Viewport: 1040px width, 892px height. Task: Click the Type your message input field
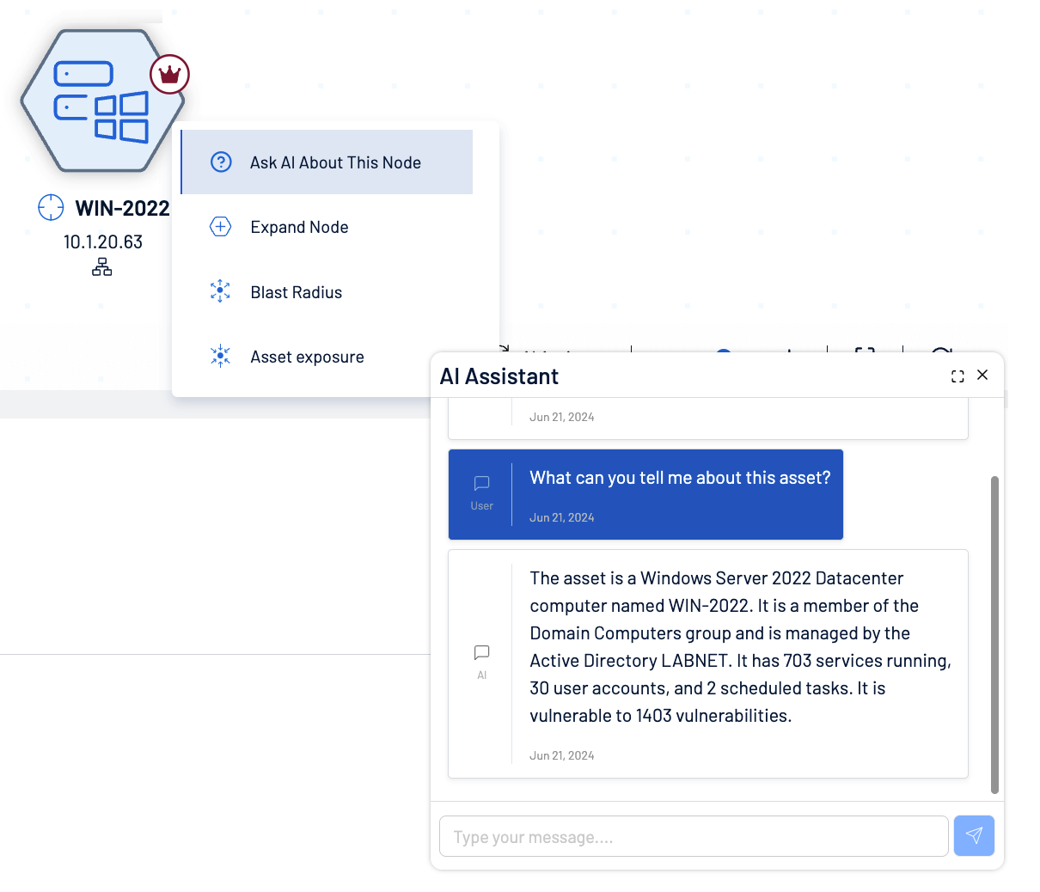tap(694, 836)
